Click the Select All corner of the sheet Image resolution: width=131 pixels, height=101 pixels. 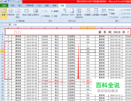pyautogui.click(x=2, y=28)
